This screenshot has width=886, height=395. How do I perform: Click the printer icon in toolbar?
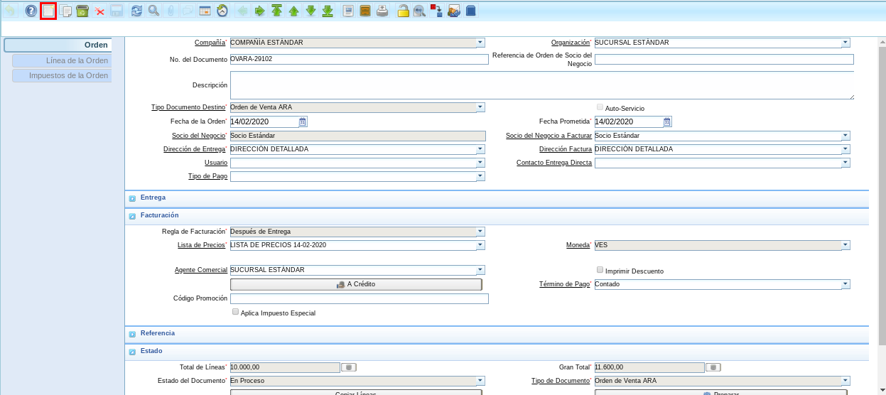pyautogui.click(x=382, y=11)
